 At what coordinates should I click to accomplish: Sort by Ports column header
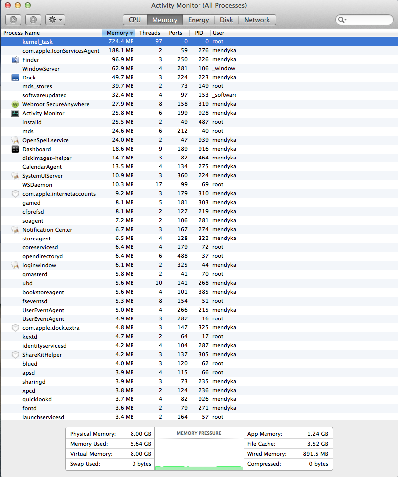176,33
